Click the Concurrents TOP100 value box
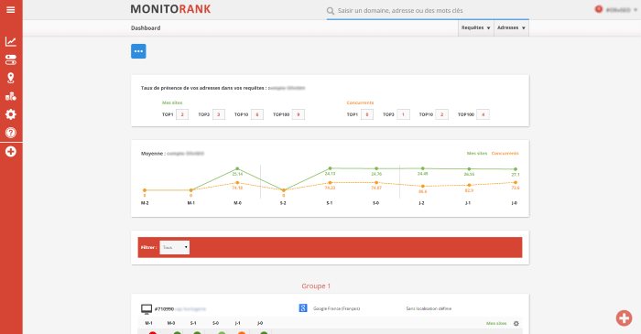641x334 pixels. [x=483, y=114]
